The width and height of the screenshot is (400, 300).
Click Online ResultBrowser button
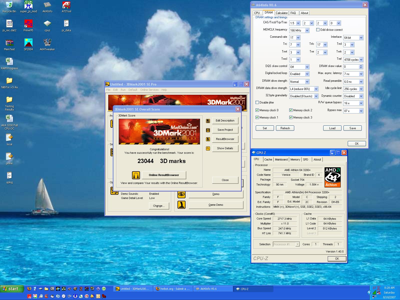point(164,175)
